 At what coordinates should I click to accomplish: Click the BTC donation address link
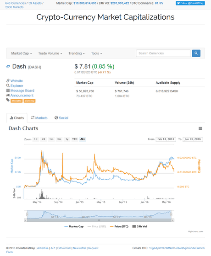coord(177,248)
